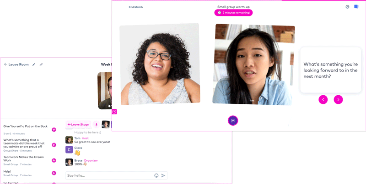Image resolution: width=366 pixels, height=184 pixels.
Task: Start the teammate admire Group Share activity
Action: pos(54,145)
